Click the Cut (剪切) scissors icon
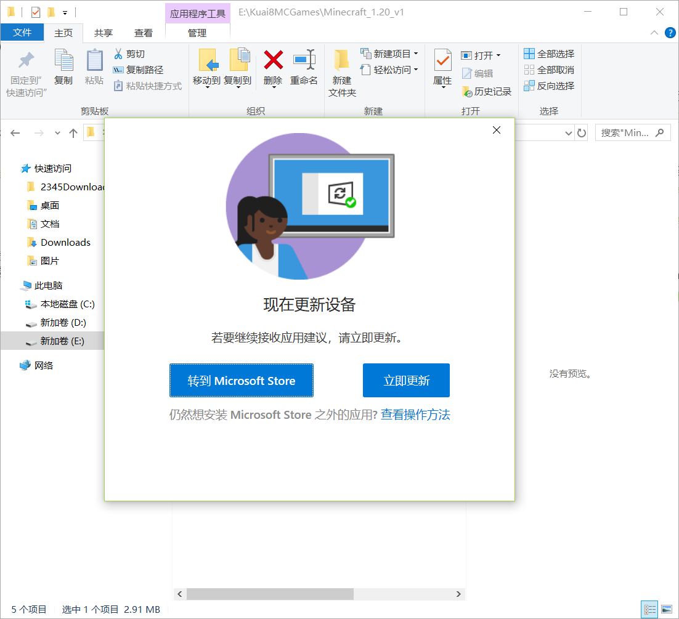This screenshot has height=619, width=679. pyautogui.click(x=118, y=54)
